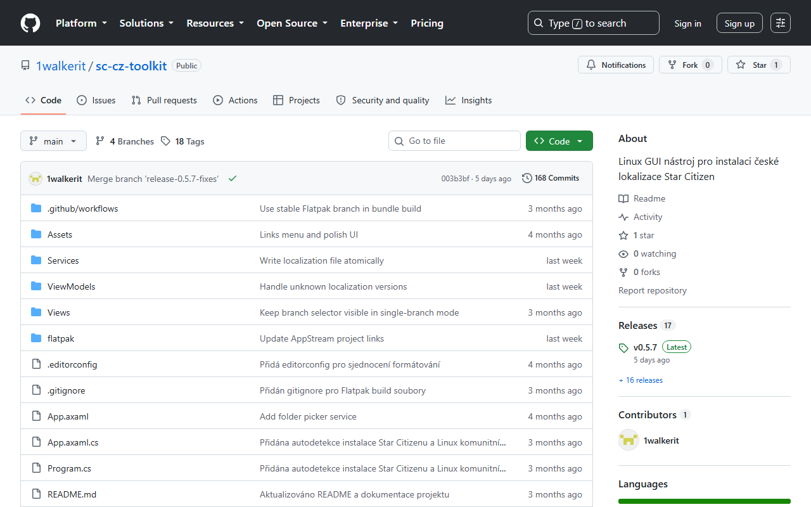Click the search box in header

click(594, 23)
